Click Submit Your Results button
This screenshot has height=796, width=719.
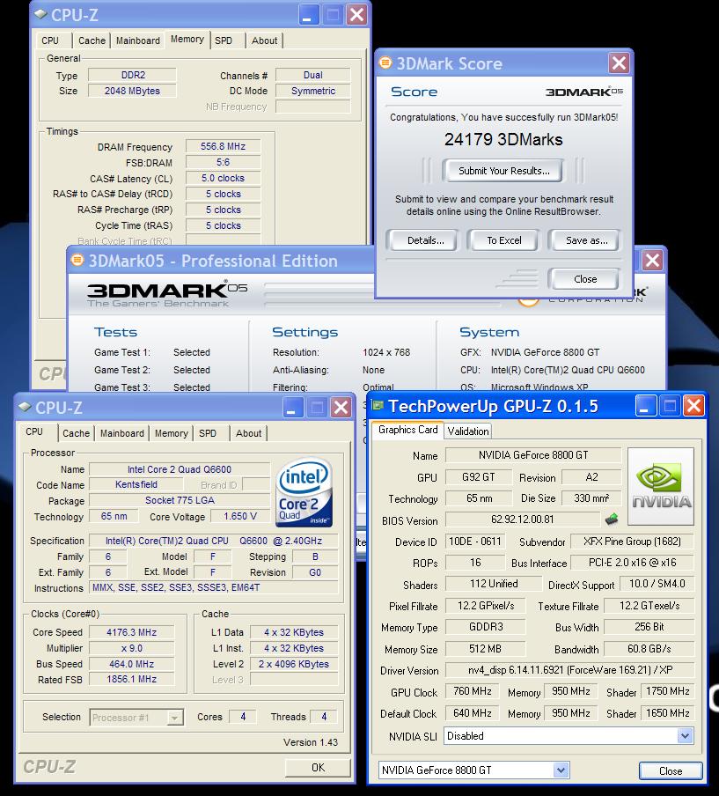click(x=503, y=171)
